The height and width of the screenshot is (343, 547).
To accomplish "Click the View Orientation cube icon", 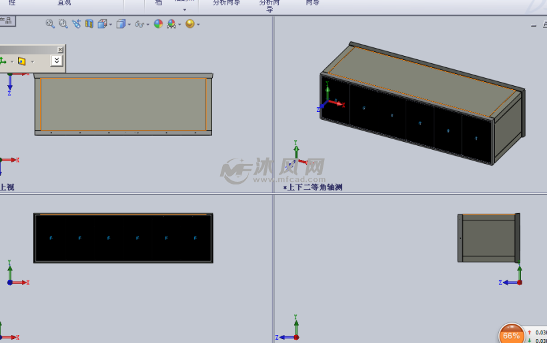I will (x=102, y=24).
